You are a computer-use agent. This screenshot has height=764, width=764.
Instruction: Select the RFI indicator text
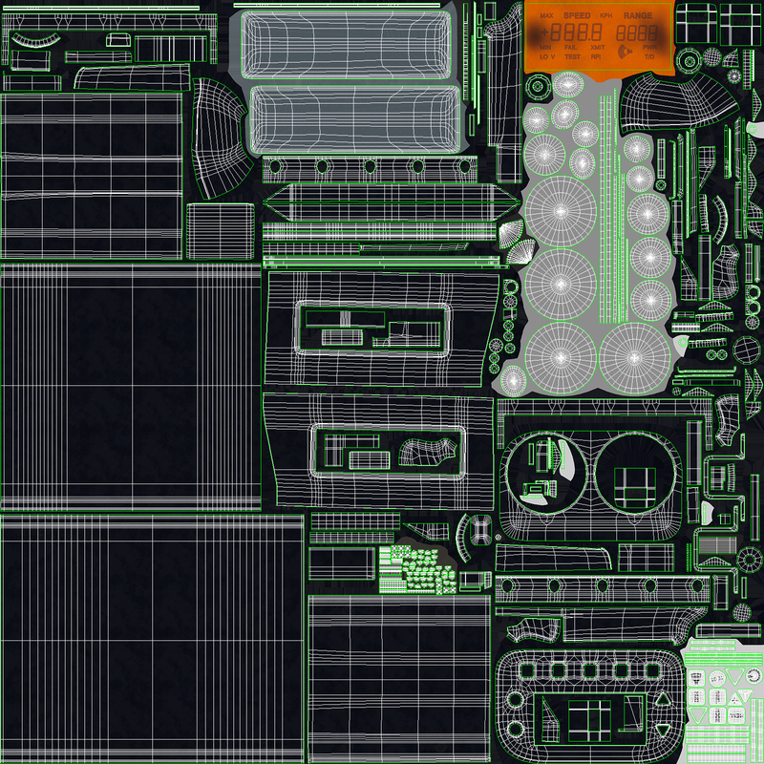(x=596, y=56)
